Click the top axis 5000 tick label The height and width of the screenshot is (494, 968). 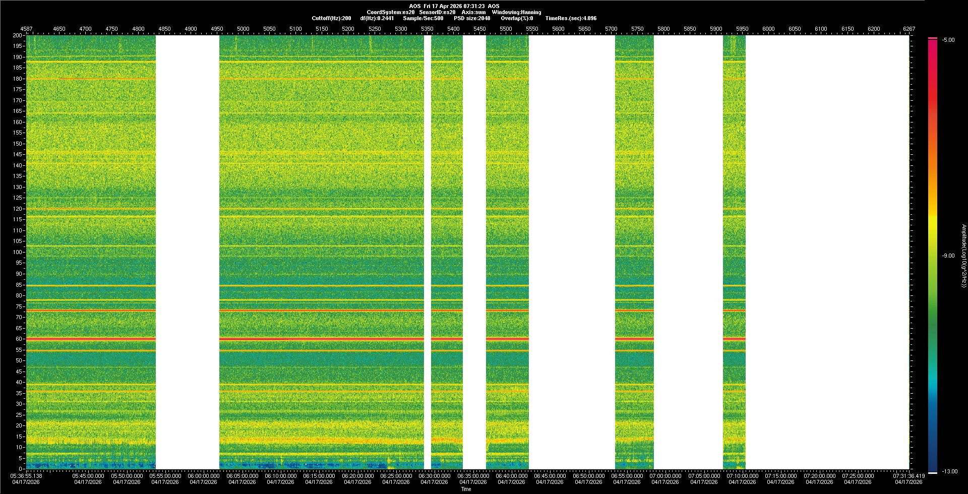243,29
